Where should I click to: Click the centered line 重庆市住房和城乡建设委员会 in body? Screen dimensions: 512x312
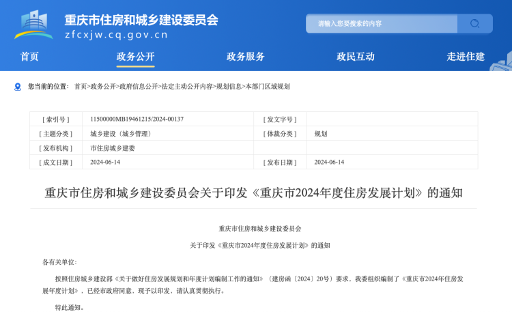tap(259, 229)
